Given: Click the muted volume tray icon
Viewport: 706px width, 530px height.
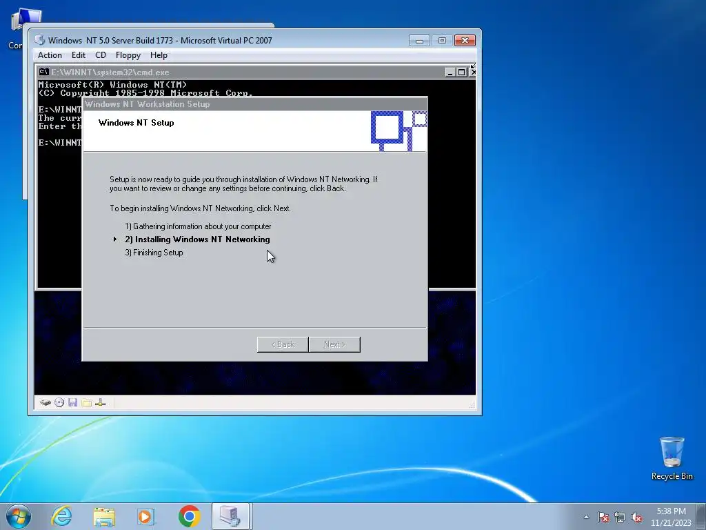Looking at the screenshot, I should [636, 517].
